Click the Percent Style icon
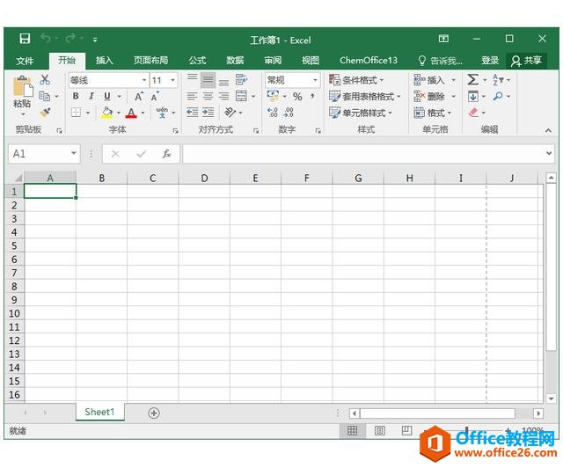 297,96
